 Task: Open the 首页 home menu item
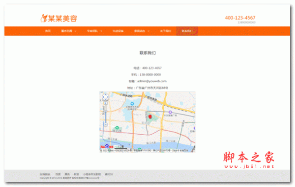click(x=48, y=31)
